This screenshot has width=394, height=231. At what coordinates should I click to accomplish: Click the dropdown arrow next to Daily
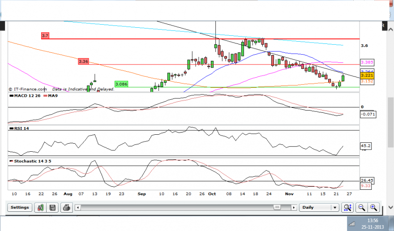click(335, 208)
